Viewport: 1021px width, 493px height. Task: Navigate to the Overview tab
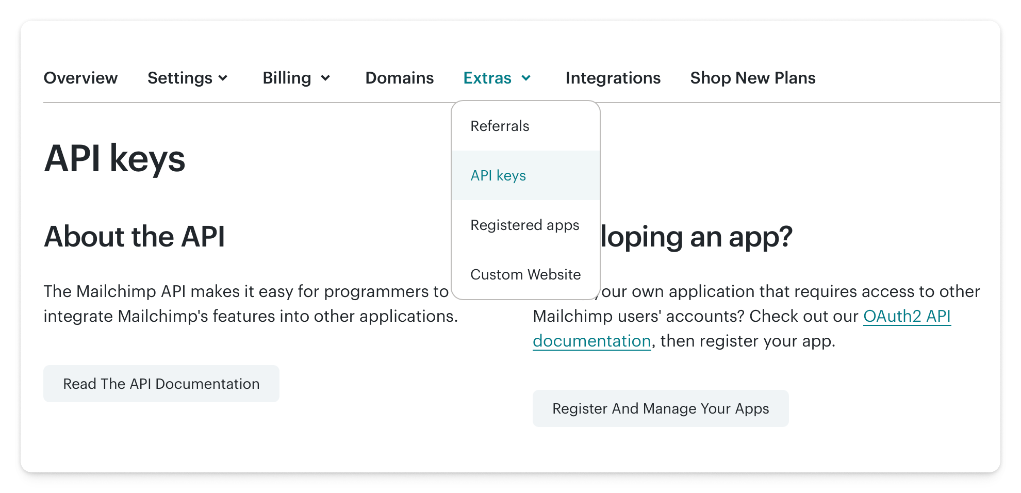tap(80, 78)
